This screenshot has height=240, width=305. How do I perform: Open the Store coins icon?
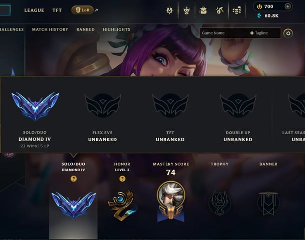tap(237, 10)
